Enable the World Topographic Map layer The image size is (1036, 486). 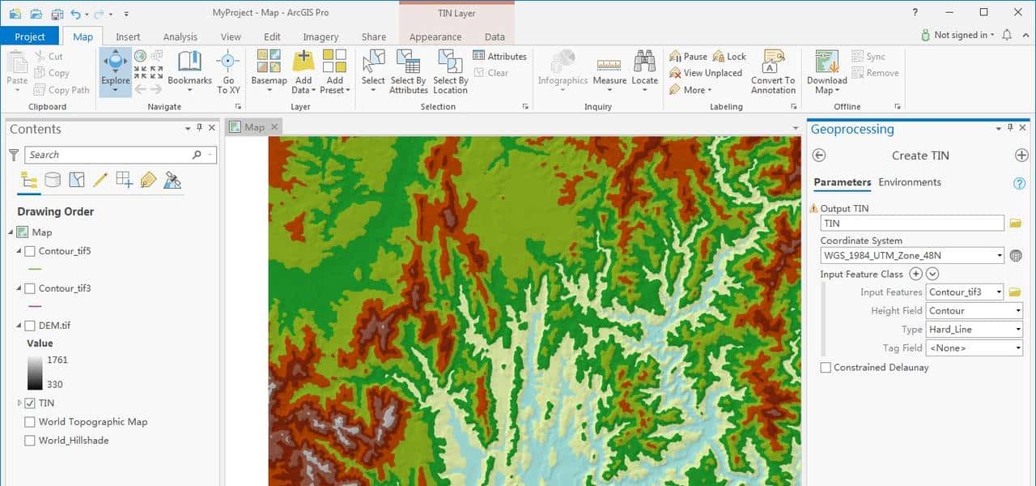[x=30, y=421]
